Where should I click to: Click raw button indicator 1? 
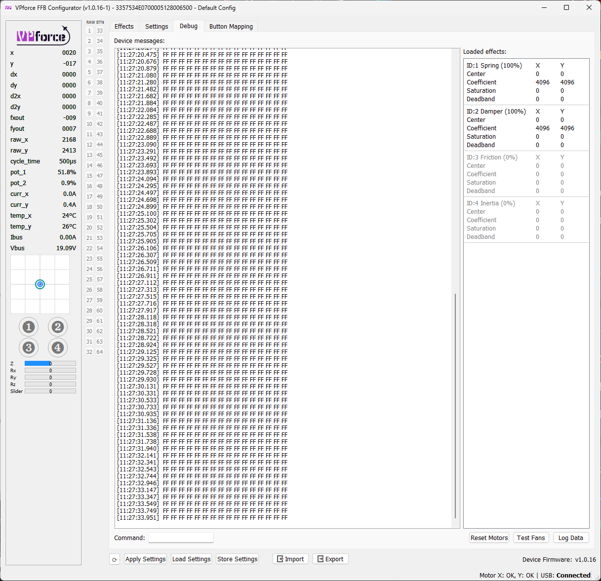tap(89, 31)
